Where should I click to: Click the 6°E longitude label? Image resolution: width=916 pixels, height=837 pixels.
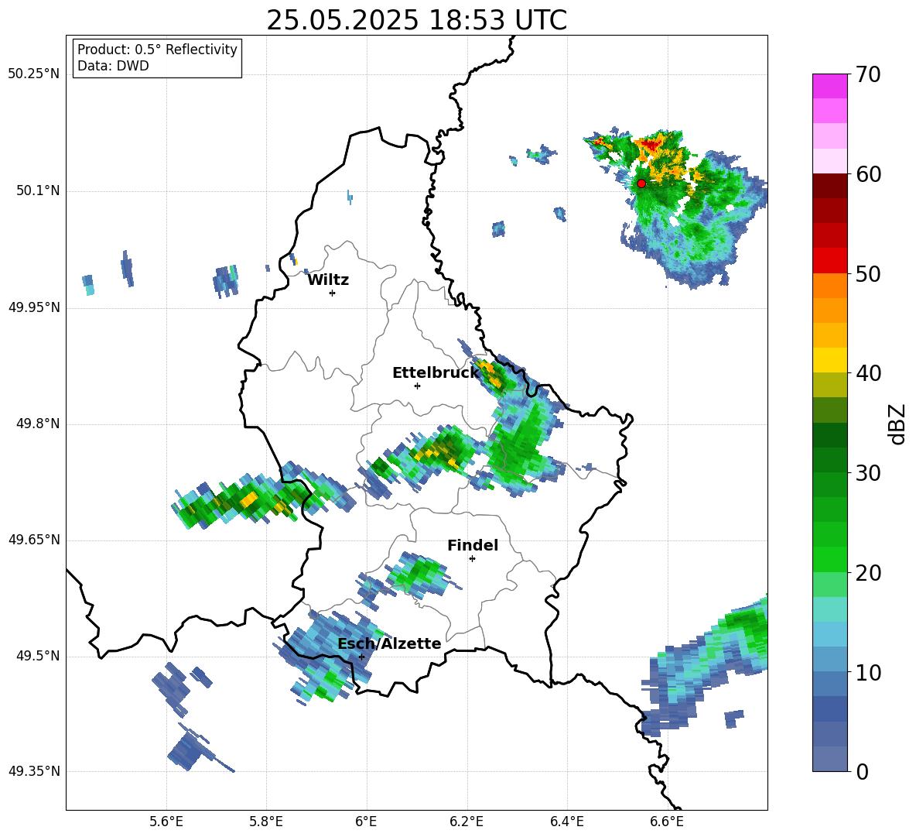coord(366,822)
